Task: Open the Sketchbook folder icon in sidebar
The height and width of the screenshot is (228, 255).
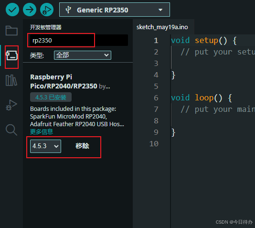Action: [11, 31]
